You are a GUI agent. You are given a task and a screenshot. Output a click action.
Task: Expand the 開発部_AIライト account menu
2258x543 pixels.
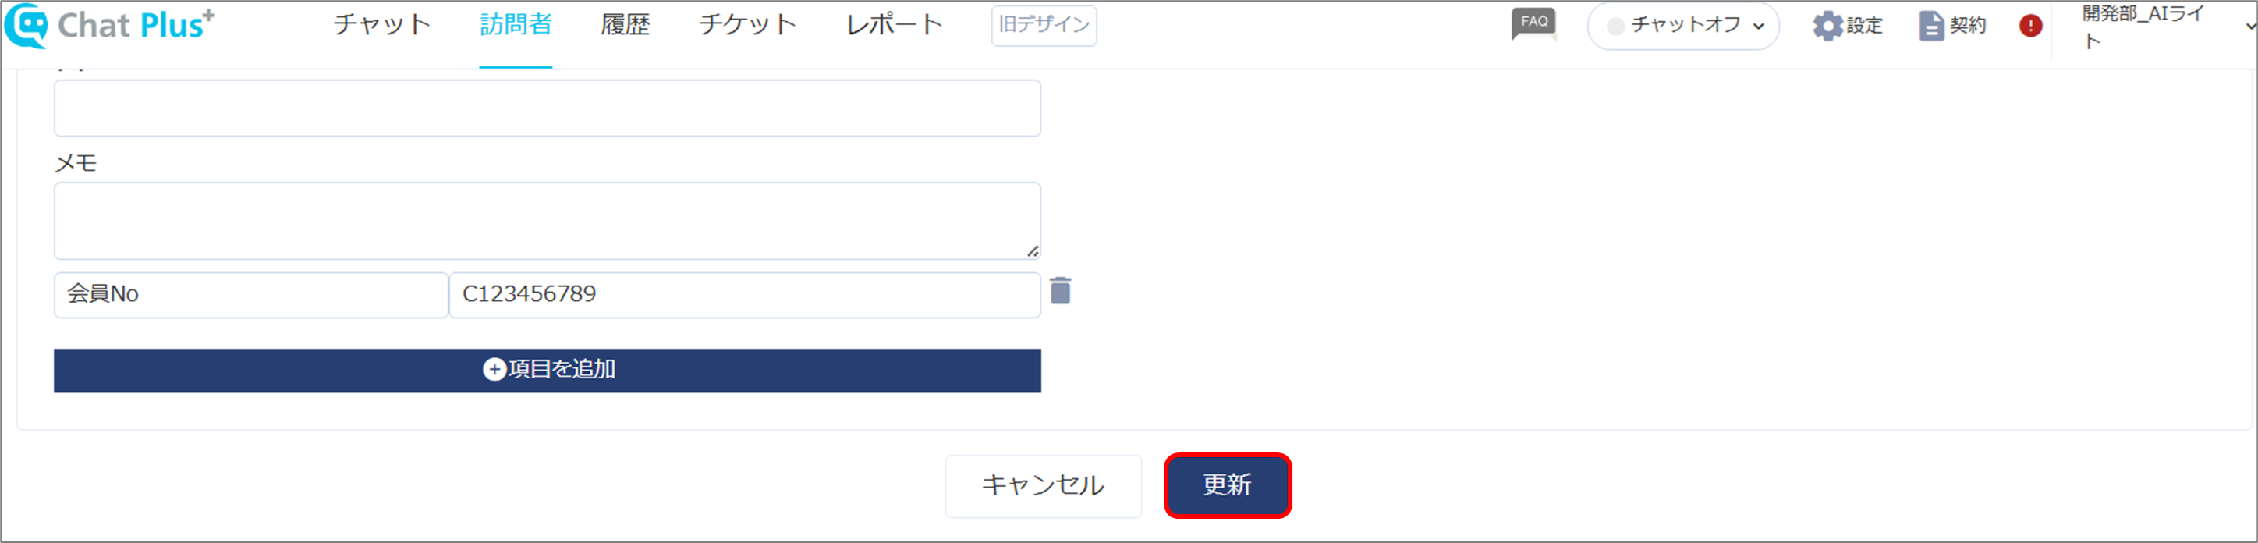(x=2249, y=27)
